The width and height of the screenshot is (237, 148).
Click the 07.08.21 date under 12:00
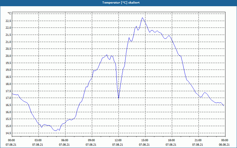118,145
